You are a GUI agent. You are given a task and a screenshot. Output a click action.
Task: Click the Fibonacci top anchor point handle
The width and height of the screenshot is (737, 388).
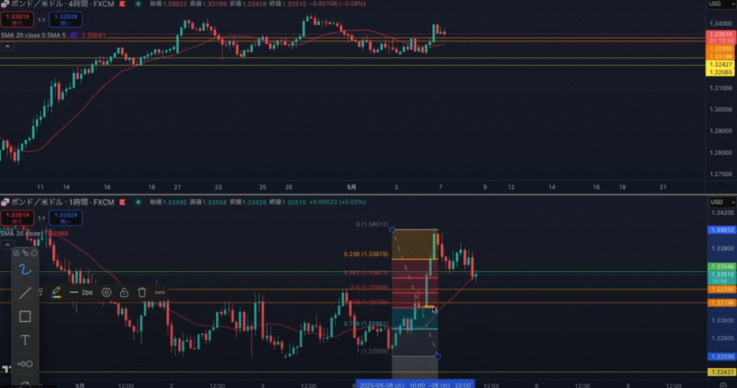tap(392, 230)
